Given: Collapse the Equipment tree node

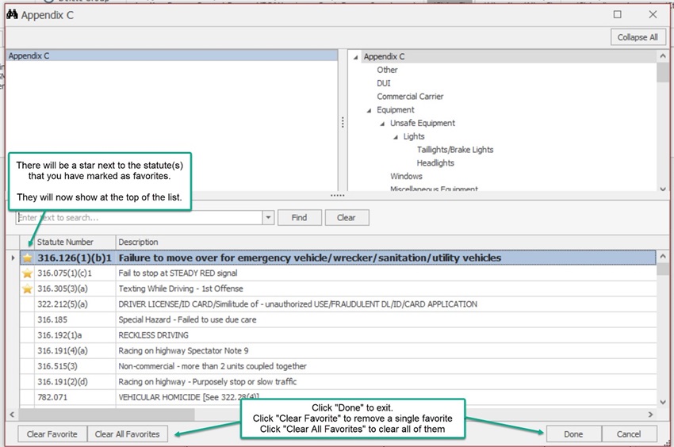Looking at the screenshot, I should [369, 110].
